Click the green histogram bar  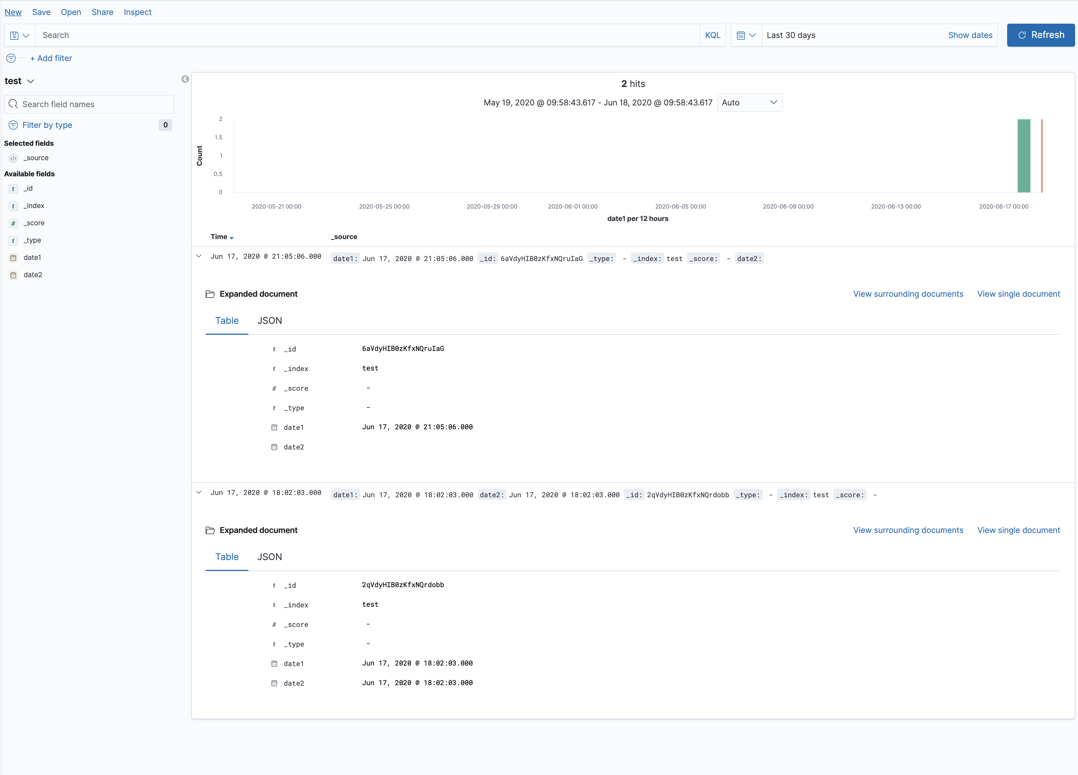1023,156
